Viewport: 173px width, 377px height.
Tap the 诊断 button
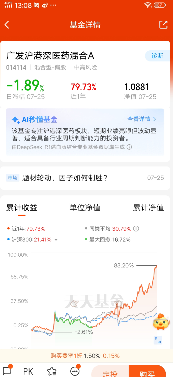click(157, 56)
